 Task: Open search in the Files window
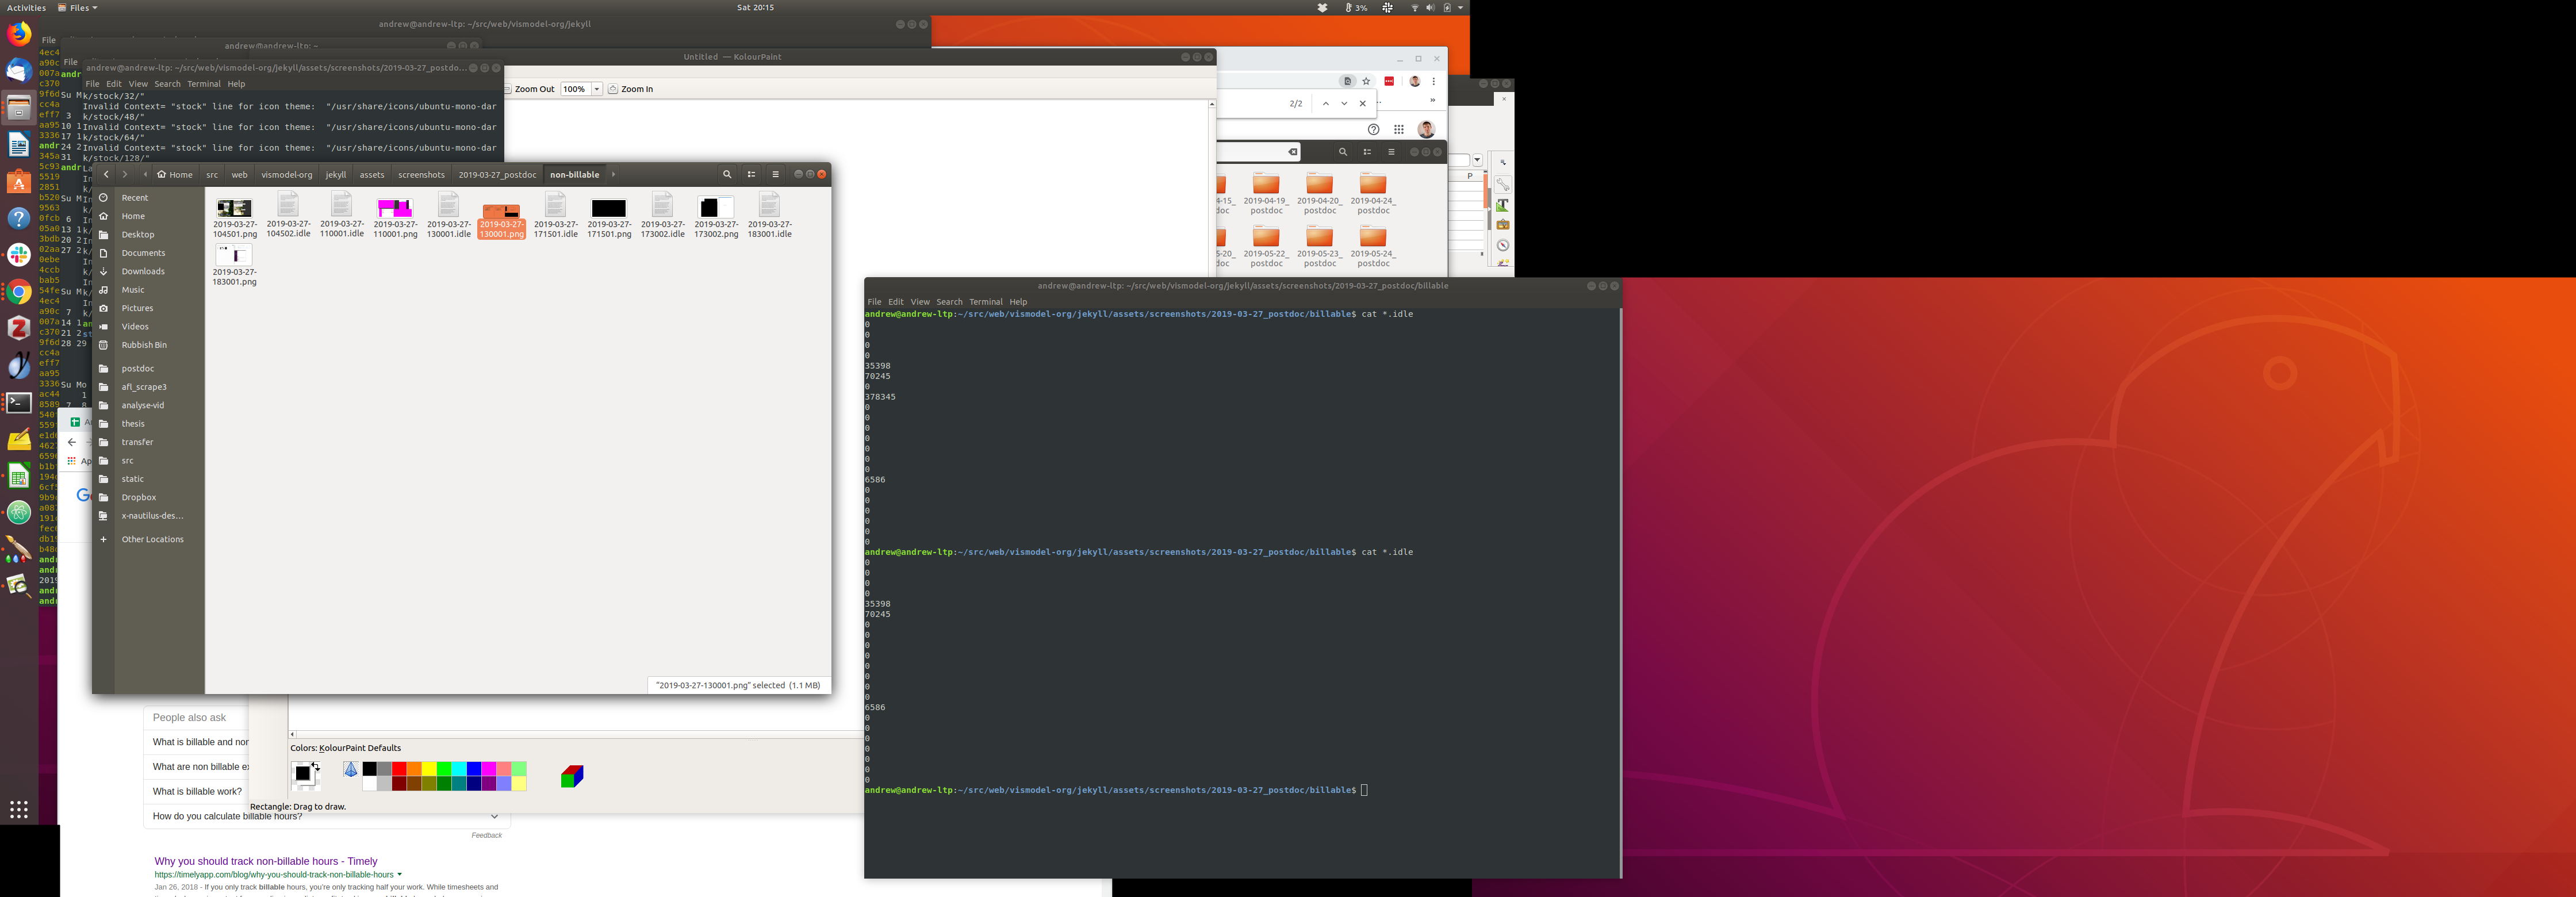tap(727, 174)
